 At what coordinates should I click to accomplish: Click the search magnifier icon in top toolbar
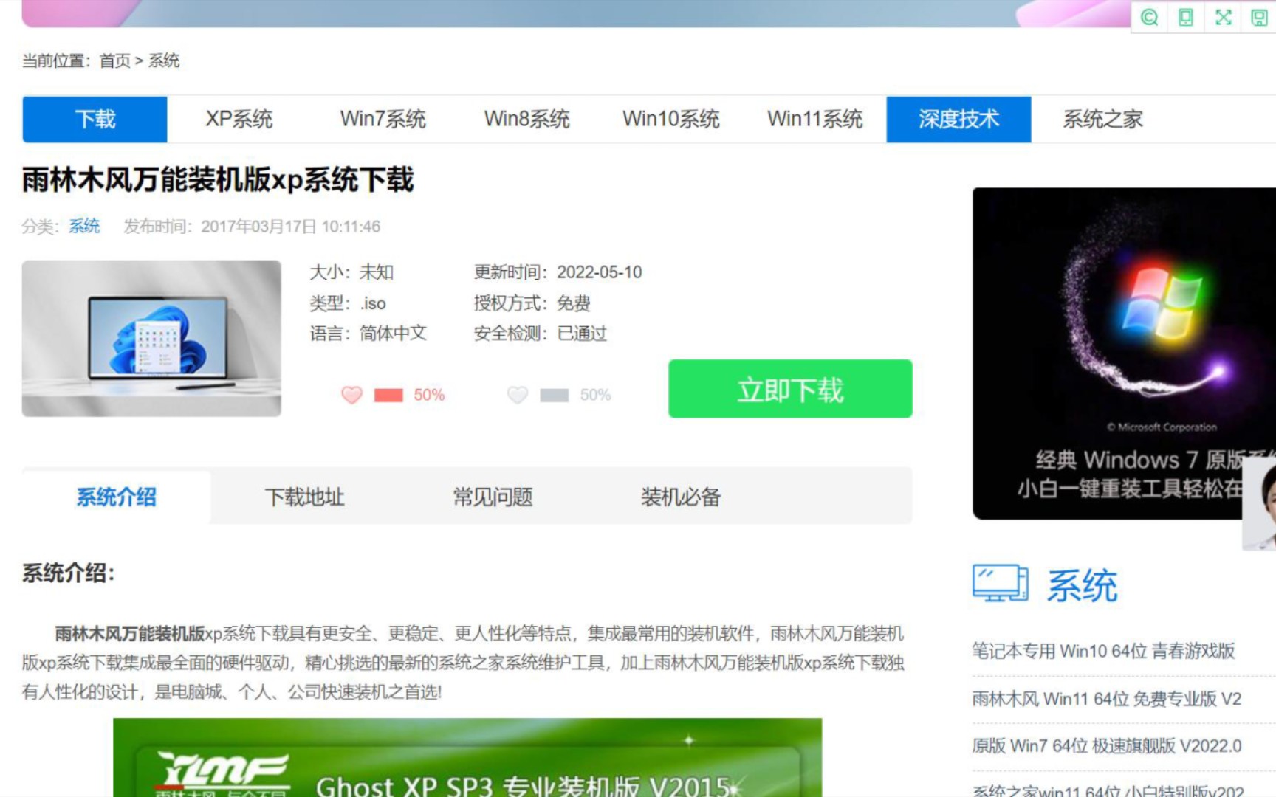click(1149, 16)
